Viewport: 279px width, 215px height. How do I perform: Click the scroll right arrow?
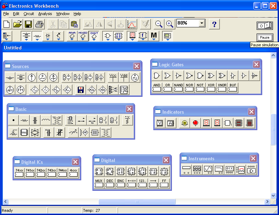pyautogui.click(x=267, y=202)
